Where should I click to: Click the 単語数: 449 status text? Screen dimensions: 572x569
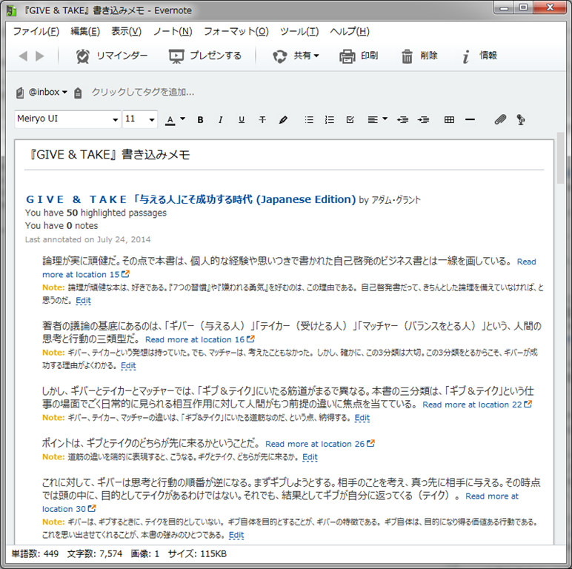(35, 554)
